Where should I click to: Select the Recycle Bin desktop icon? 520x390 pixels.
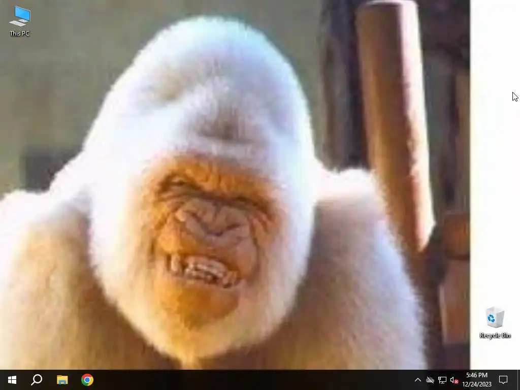[x=495, y=322]
